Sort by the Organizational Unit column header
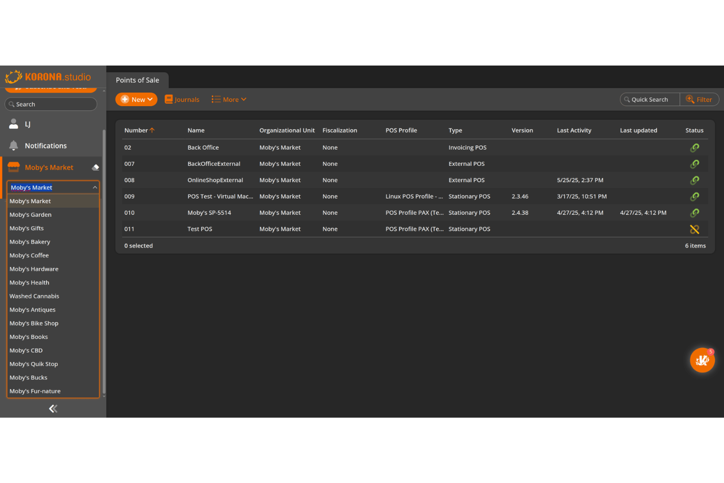 [x=287, y=130]
